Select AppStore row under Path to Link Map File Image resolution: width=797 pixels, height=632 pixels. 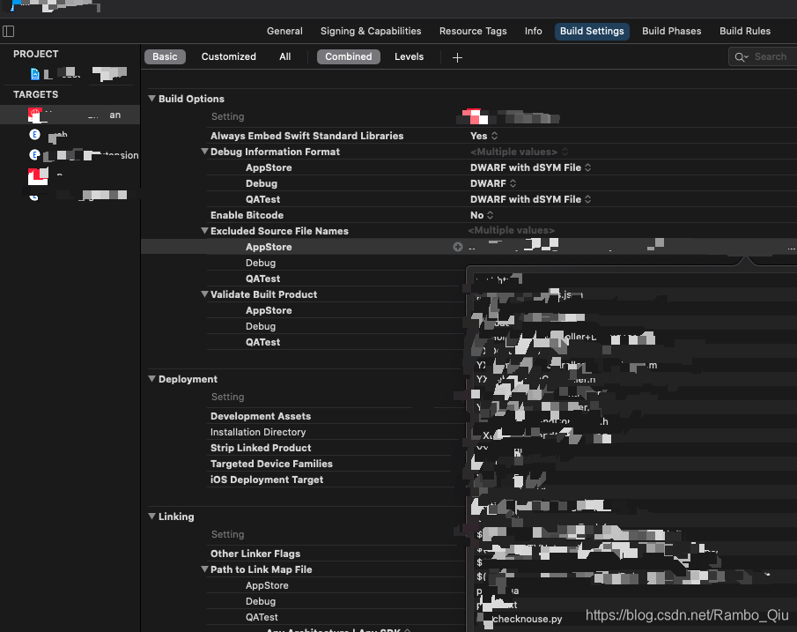click(x=266, y=585)
